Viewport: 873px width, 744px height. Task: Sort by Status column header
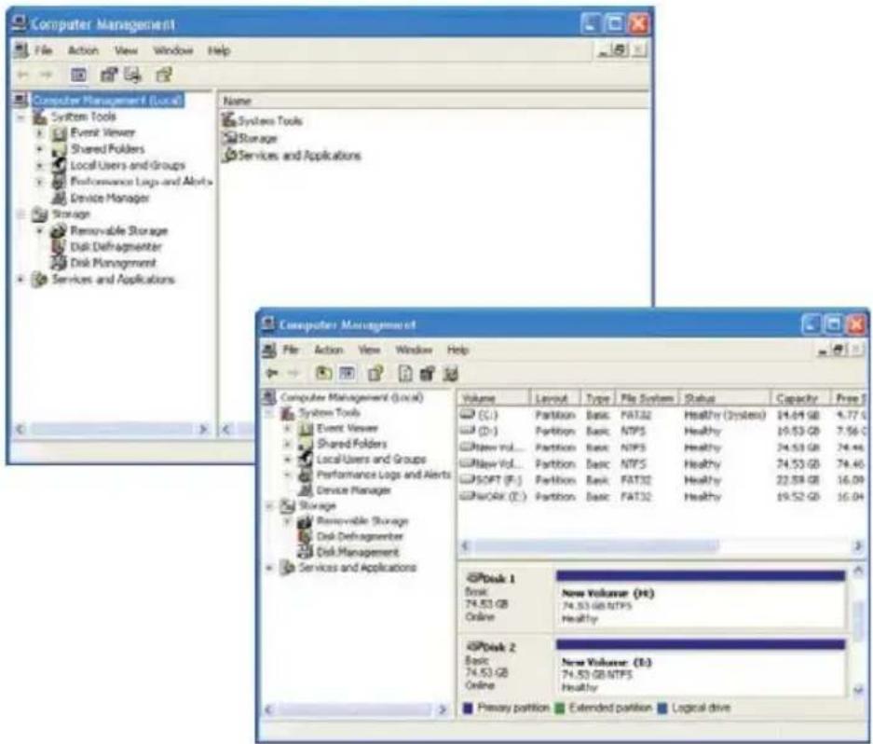pos(726,398)
